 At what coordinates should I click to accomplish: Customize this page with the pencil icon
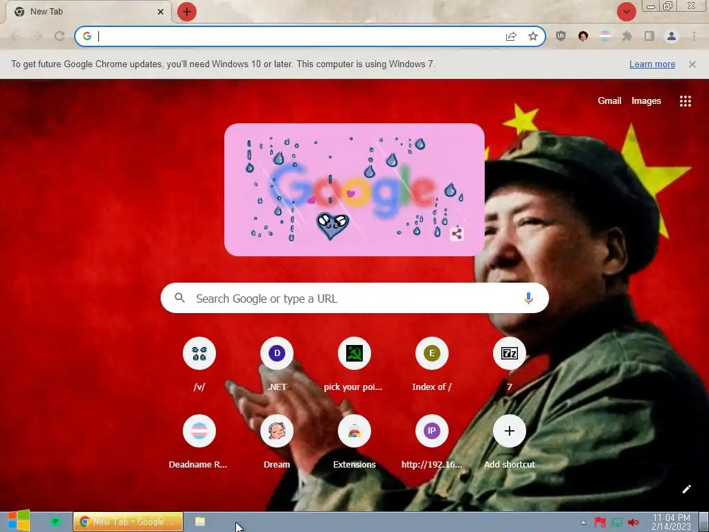tap(686, 489)
